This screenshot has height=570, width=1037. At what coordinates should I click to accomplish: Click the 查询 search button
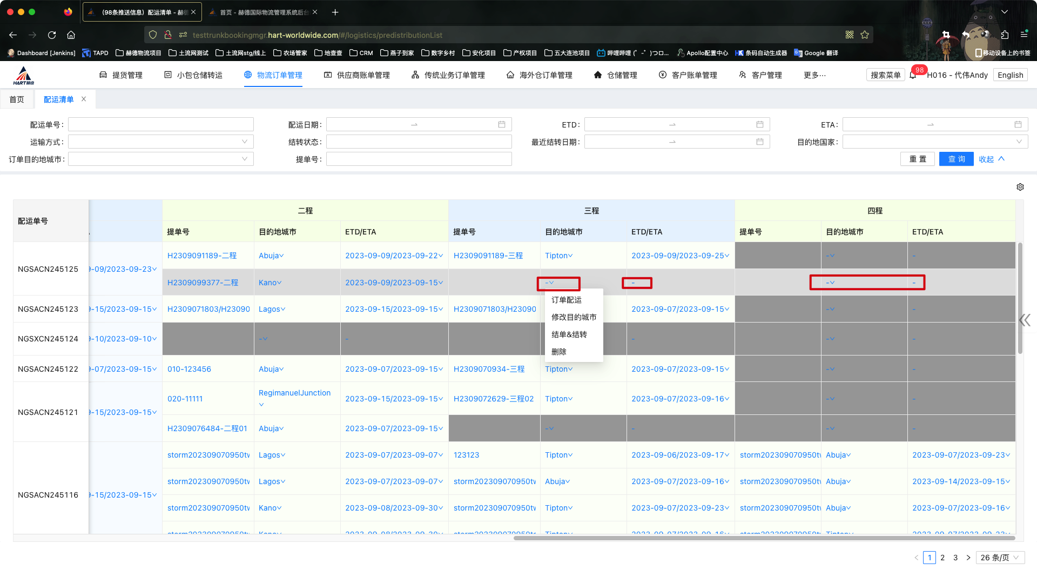point(956,159)
